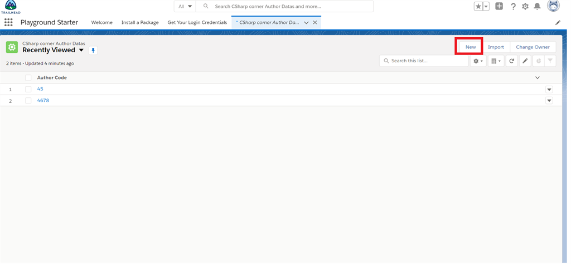Screen dimensions: 571x264
Task: Show charts panel icon
Action: point(539,61)
